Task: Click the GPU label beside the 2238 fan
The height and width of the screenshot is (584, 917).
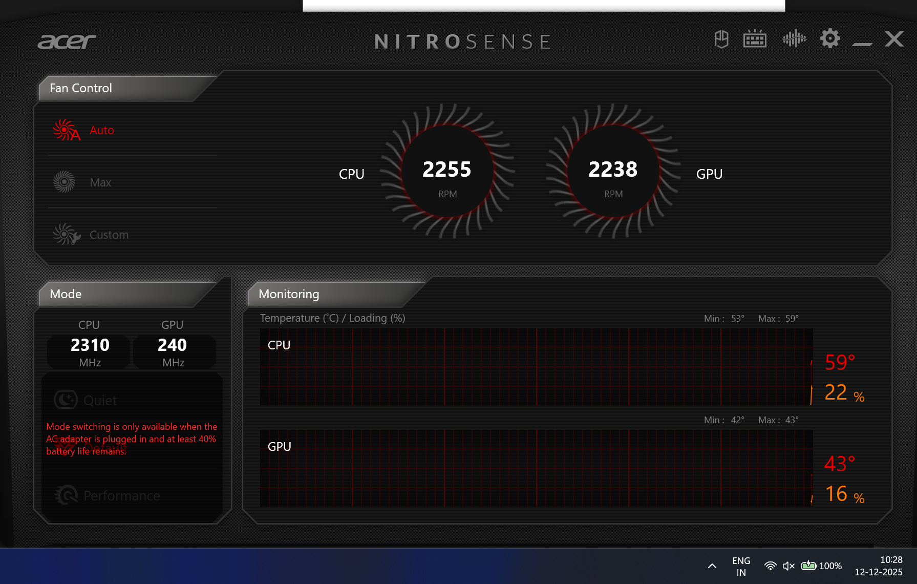Action: [709, 174]
